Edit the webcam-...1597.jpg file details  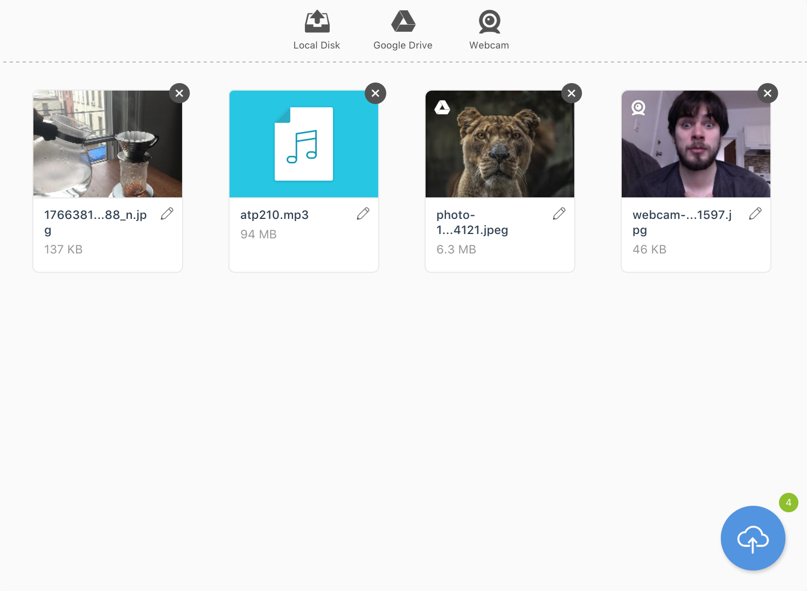point(755,214)
